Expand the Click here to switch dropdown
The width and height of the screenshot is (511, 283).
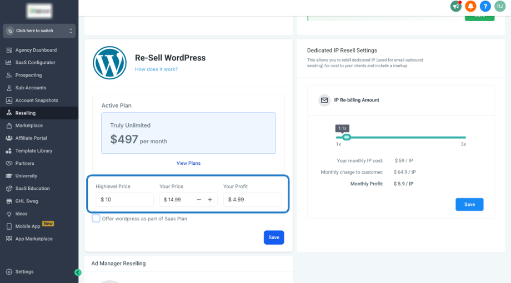tap(39, 31)
